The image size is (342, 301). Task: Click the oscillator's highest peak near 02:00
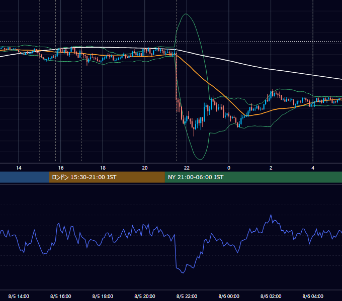[x=271, y=215]
